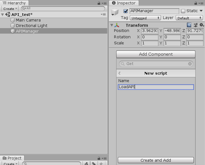Image resolution: width=205 pixels, height=165 pixels.
Task: Click Project search by label icon
Action: [x=94, y=163]
